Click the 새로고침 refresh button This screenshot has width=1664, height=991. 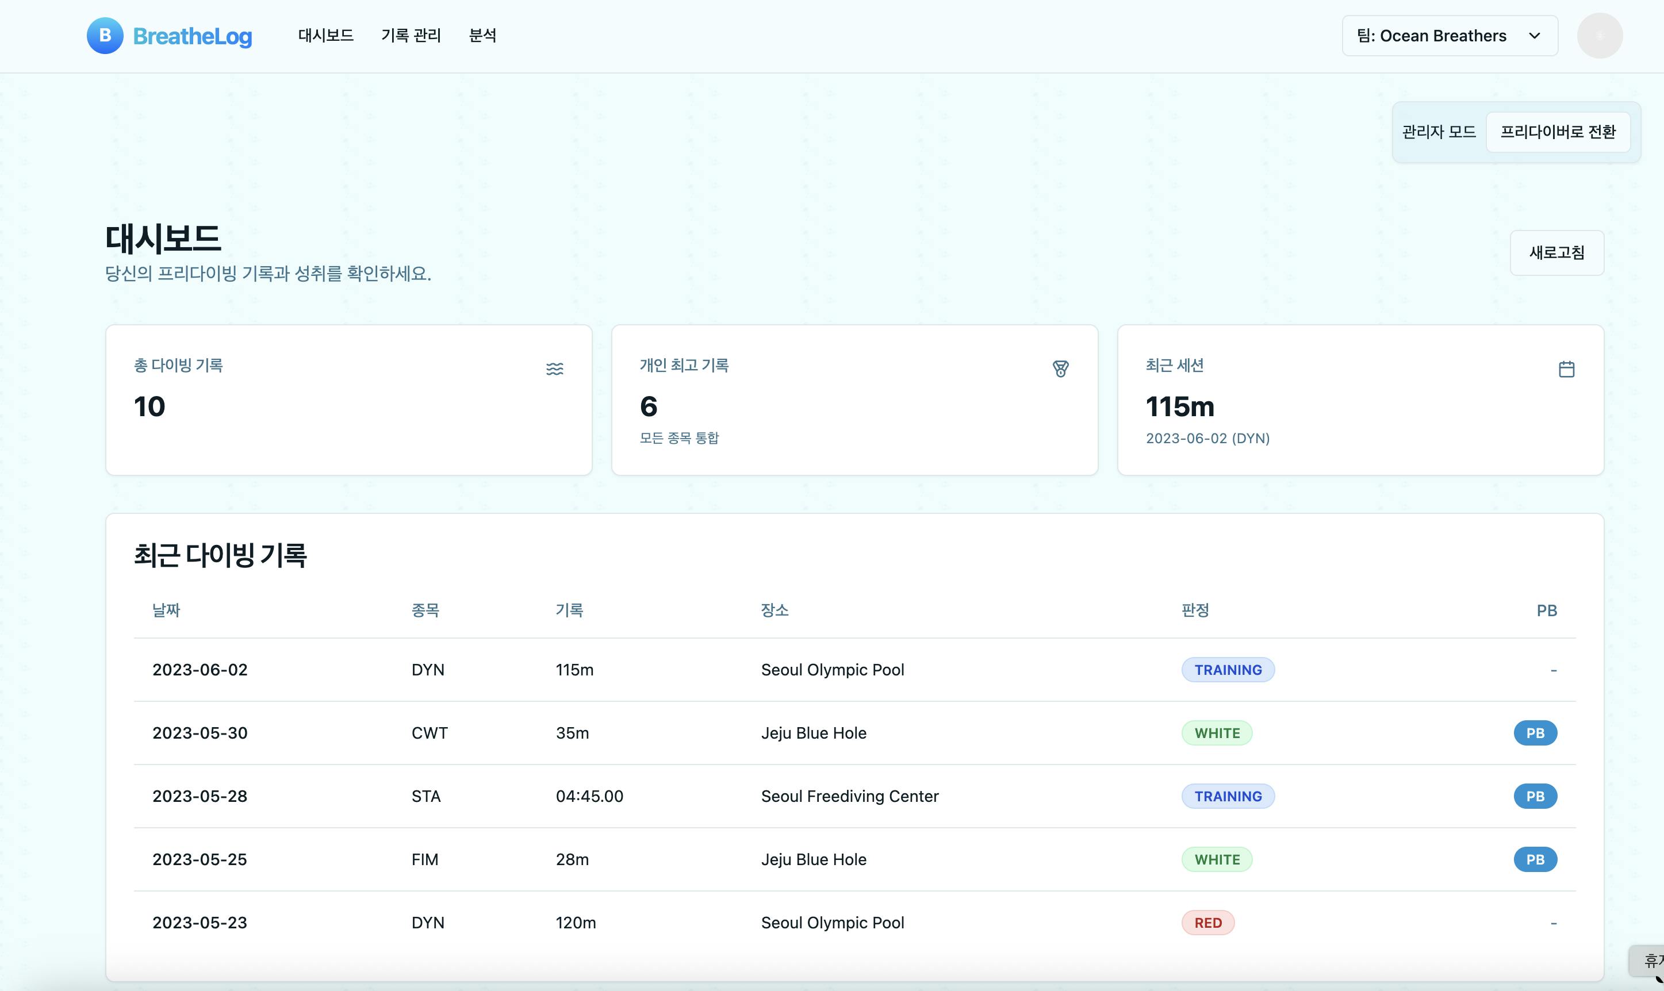click(1556, 252)
